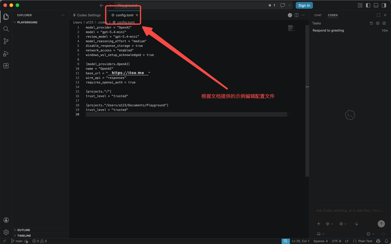Toggle primary side bar visibility
Image resolution: width=391 pixels, height=244 pixels.
368,5
